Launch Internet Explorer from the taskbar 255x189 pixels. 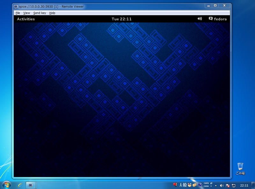(x=20, y=185)
